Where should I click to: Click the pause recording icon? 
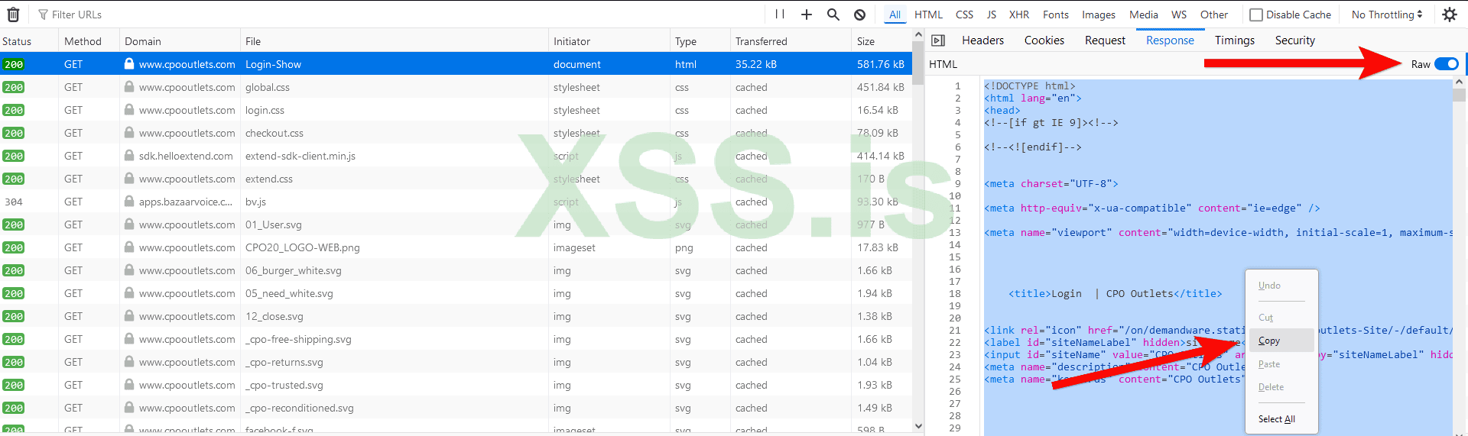[780, 14]
